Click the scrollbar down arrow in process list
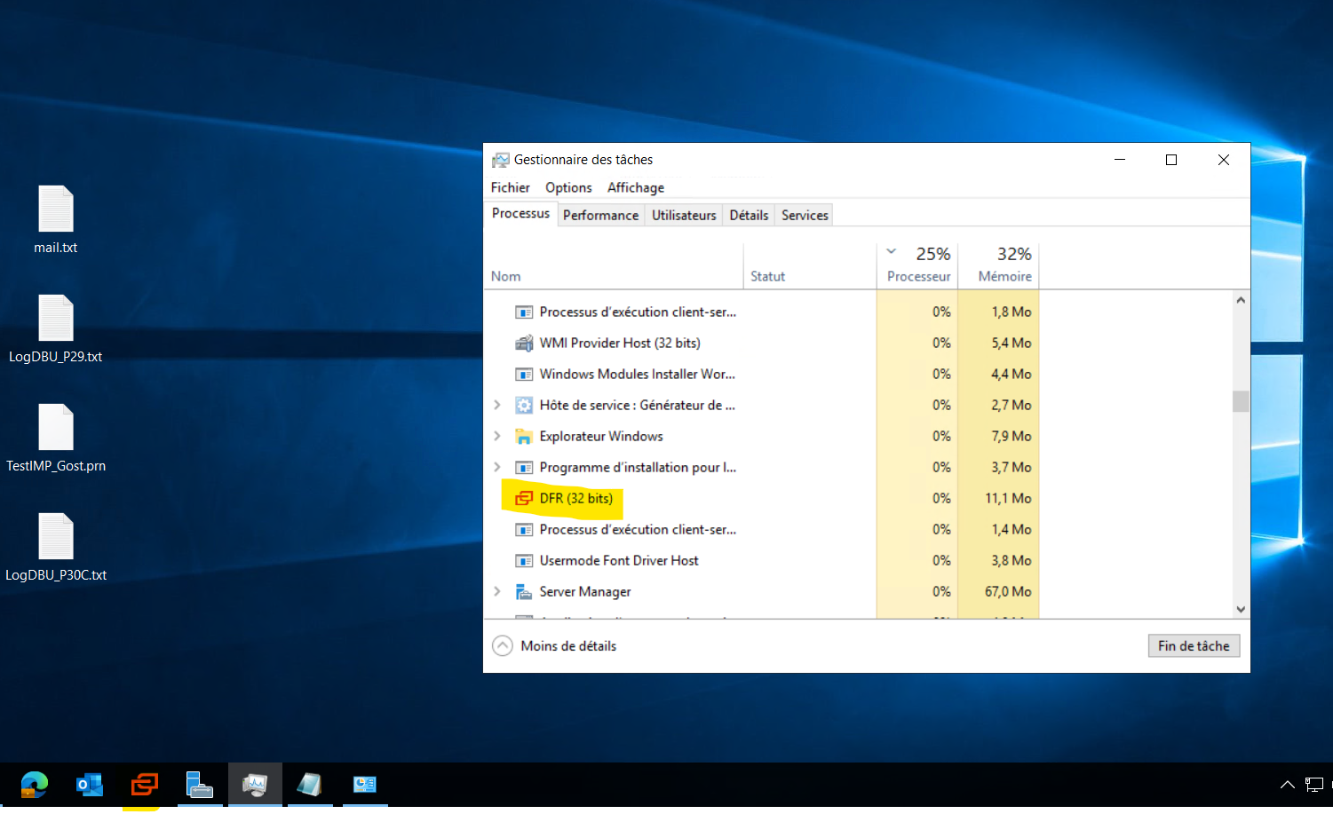The image size is (1333, 814). click(1241, 609)
